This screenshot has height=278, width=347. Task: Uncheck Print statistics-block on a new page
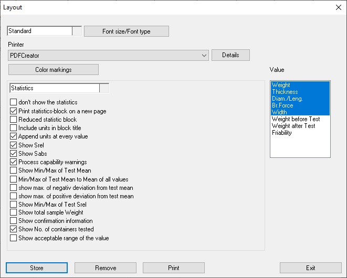tap(14, 111)
